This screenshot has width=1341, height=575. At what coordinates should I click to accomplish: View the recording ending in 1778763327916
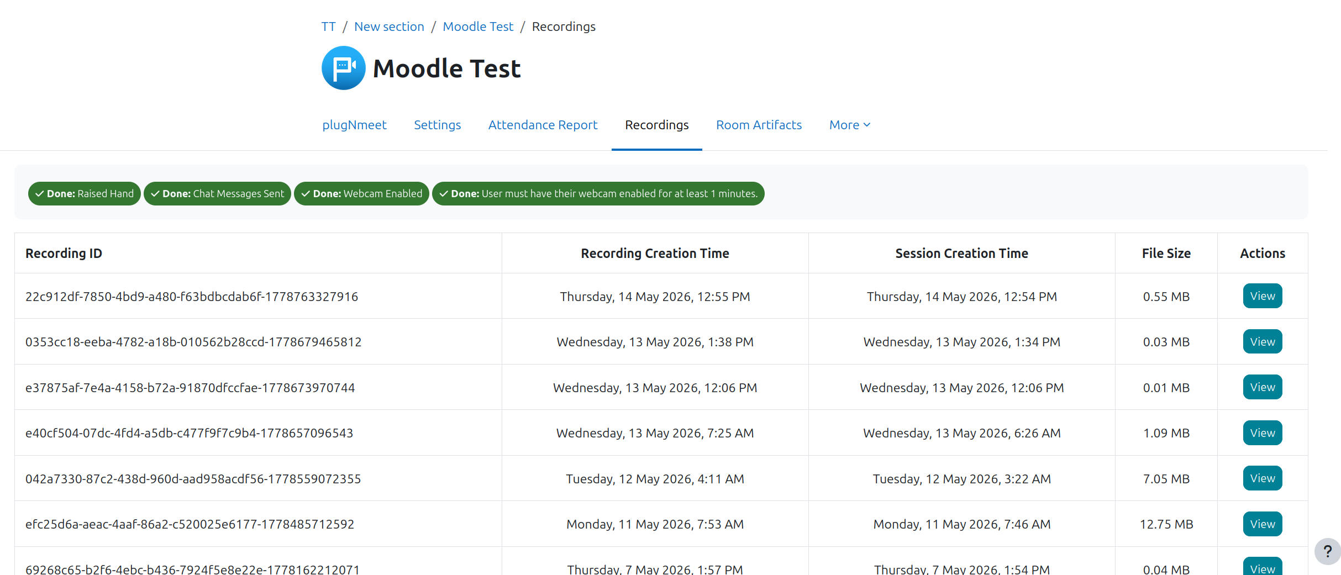tap(1263, 296)
